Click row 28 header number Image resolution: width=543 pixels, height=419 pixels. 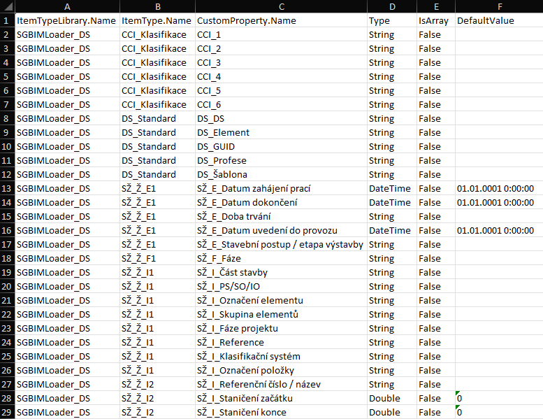coord(6,398)
